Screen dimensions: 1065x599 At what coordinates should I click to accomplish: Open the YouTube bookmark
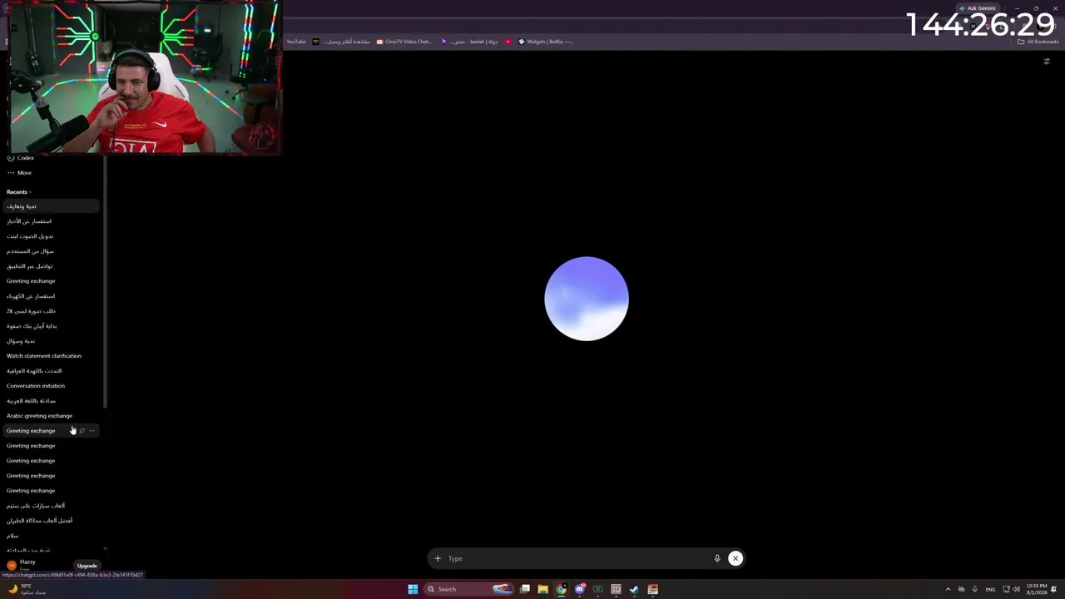pos(296,42)
